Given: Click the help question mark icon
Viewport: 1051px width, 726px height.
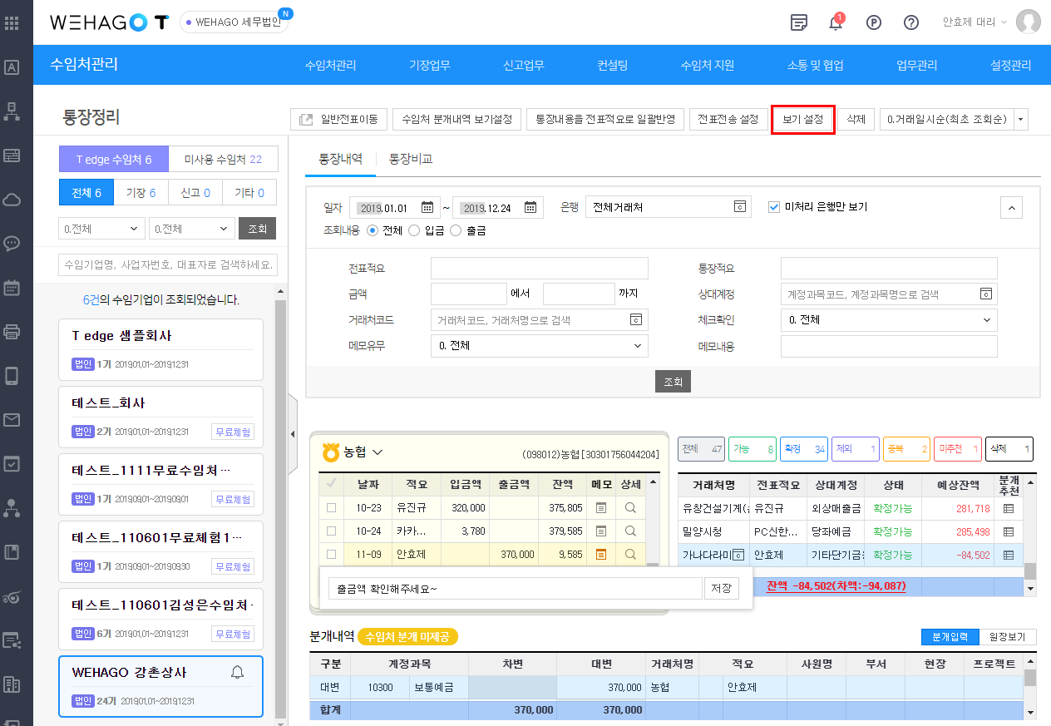Looking at the screenshot, I should pyautogui.click(x=911, y=22).
